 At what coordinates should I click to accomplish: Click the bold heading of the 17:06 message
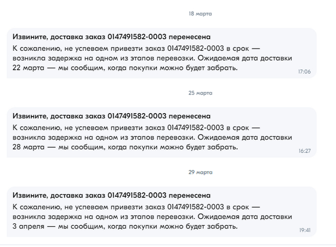[111, 37]
